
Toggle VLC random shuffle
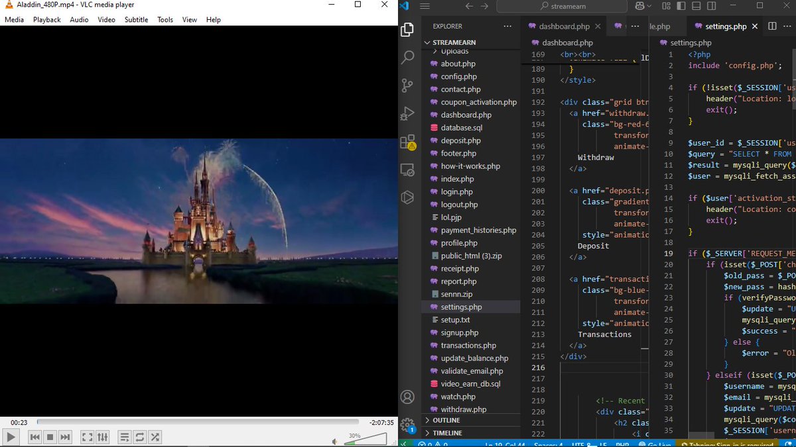click(x=155, y=437)
